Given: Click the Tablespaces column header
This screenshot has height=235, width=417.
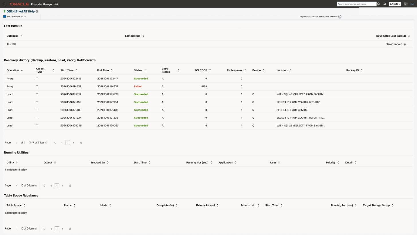Looking at the screenshot, I should click(x=234, y=70).
